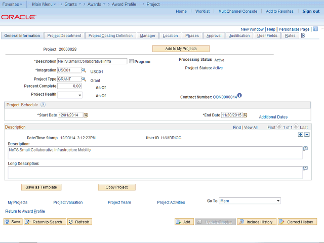
Task: Open the Project Health dropdown
Action: (x=70, y=95)
